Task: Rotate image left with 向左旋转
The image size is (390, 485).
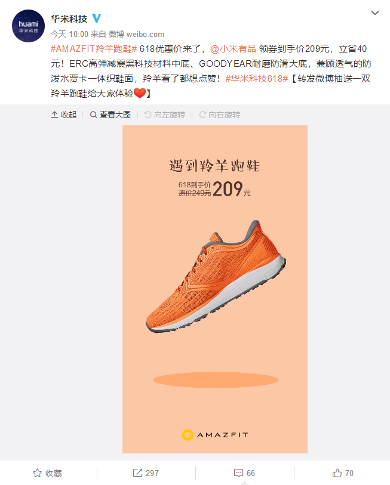Action: 164,115
